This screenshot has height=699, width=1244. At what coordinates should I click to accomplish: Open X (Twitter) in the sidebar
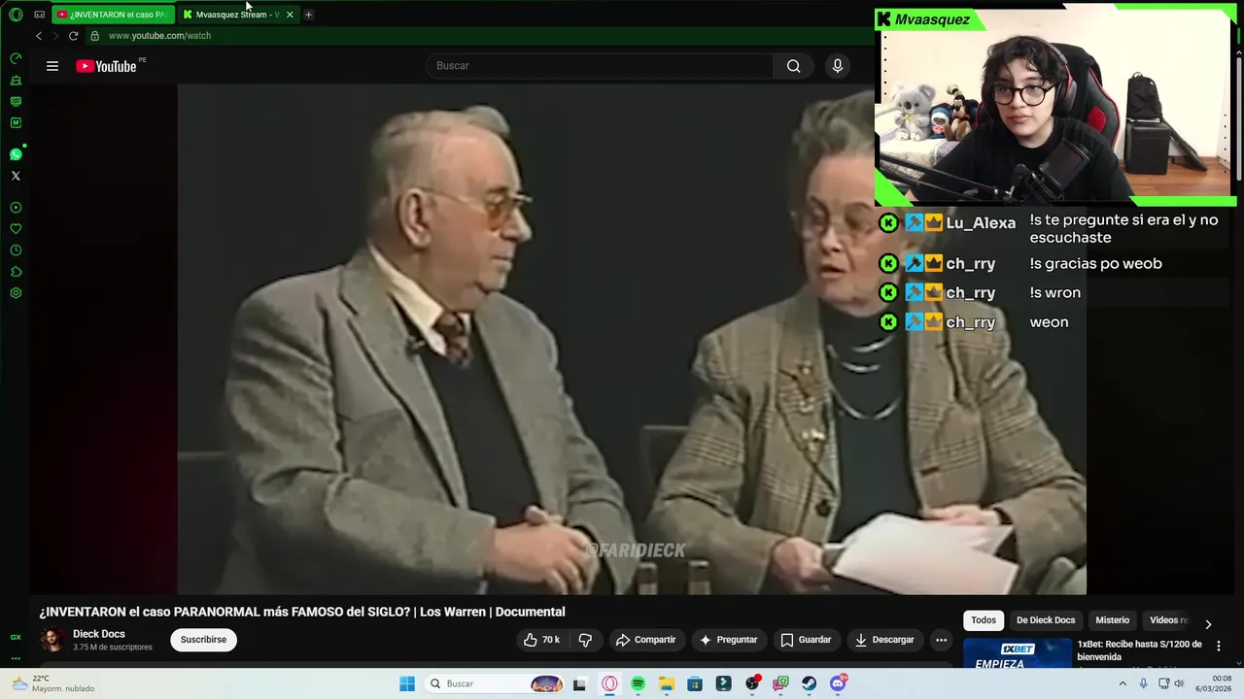(16, 176)
